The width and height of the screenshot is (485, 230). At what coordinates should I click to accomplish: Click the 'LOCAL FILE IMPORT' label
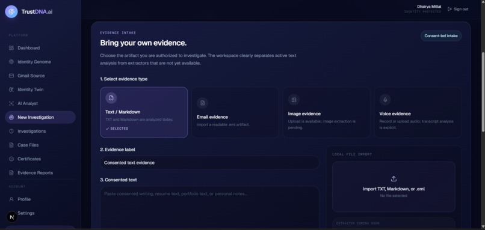(352, 154)
